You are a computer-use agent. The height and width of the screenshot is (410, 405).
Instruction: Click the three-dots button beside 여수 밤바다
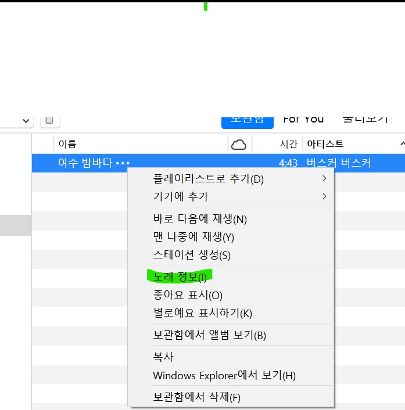(x=123, y=163)
